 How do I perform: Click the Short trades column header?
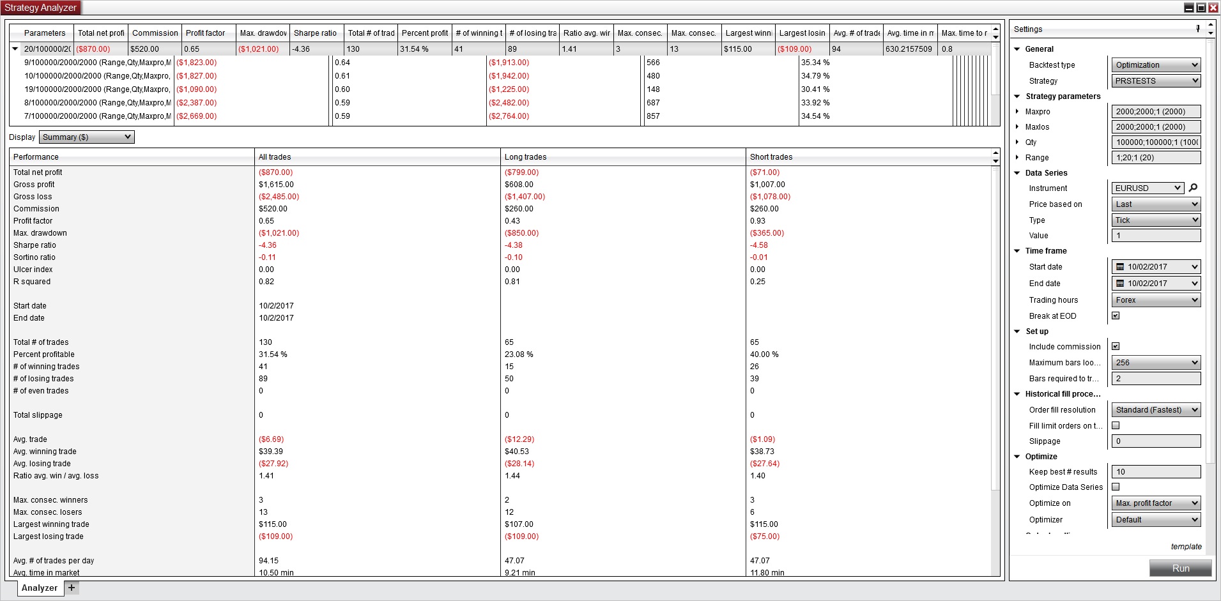coord(868,157)
